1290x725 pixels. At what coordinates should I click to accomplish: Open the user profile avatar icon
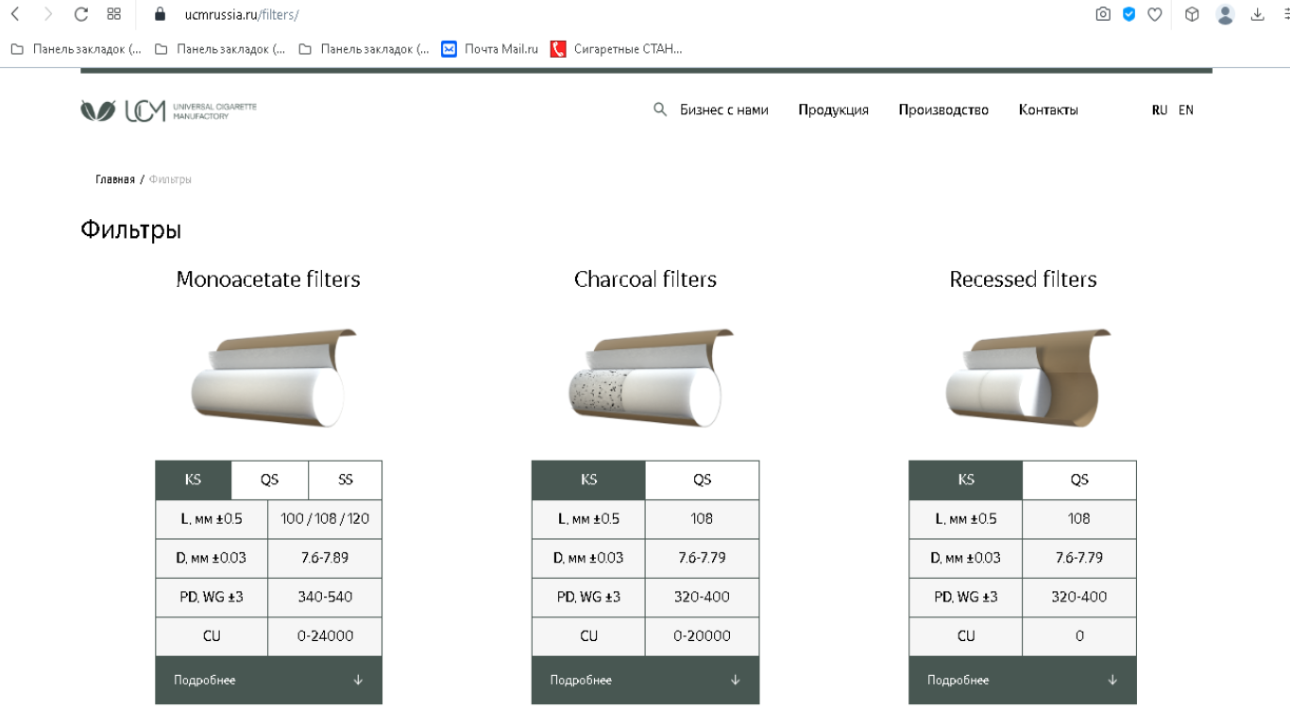(1225, 14)
